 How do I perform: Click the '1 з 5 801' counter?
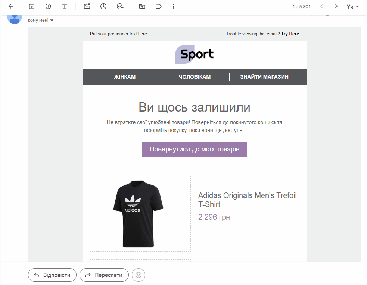(x=301, y=7)
